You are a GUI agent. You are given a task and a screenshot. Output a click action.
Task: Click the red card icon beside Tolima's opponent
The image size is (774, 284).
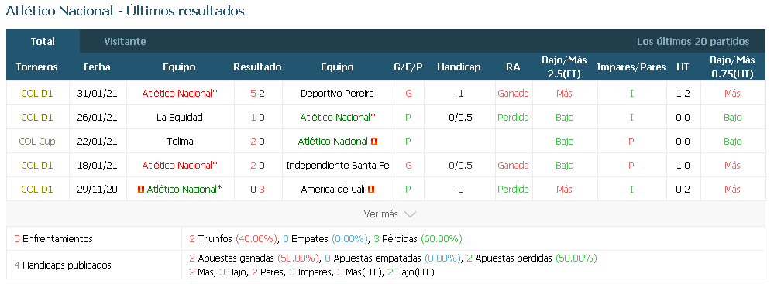(373, 142)
